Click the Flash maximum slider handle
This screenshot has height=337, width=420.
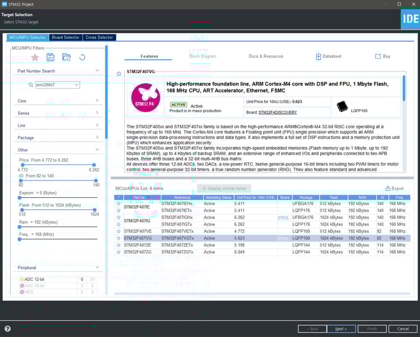coord(94,210)
